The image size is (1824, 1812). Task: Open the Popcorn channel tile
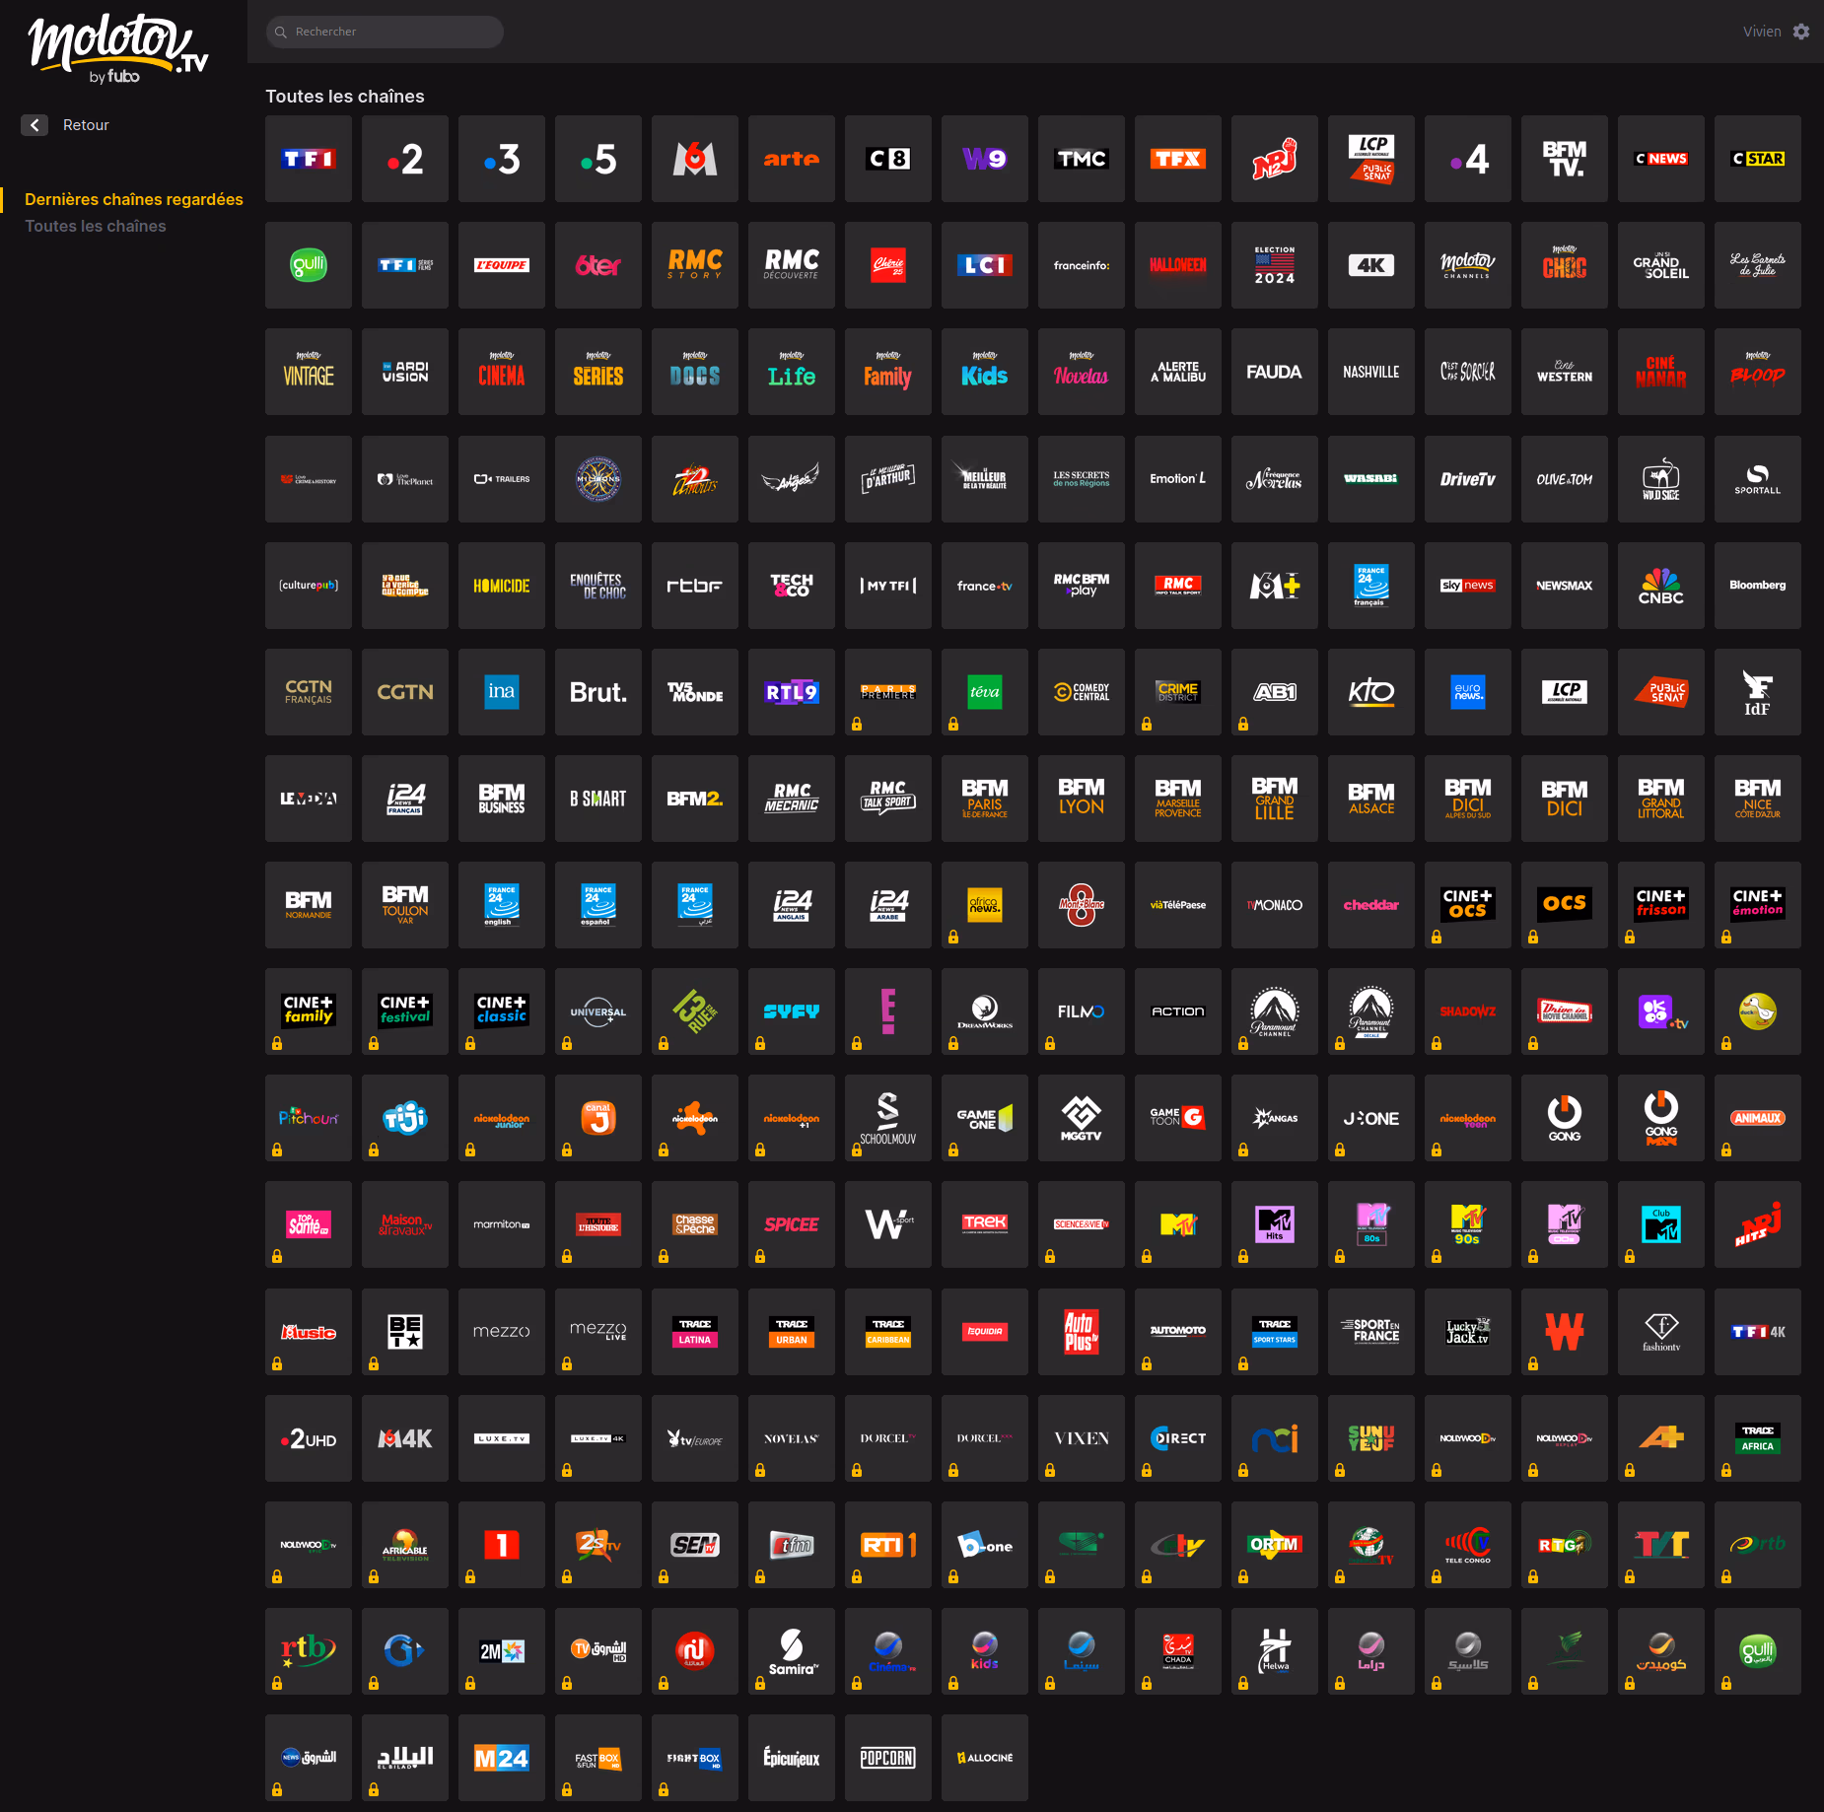tap(888, 1758)
